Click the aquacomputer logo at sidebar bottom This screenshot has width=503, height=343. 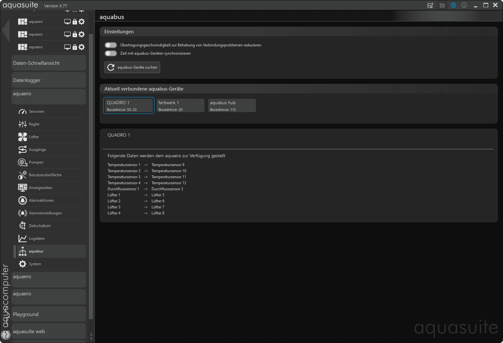pos(6,334)
